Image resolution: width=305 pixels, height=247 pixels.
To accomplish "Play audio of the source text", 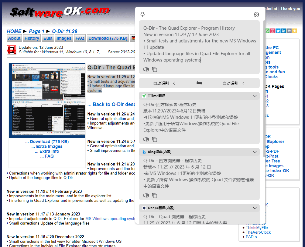I will [146, 69].
